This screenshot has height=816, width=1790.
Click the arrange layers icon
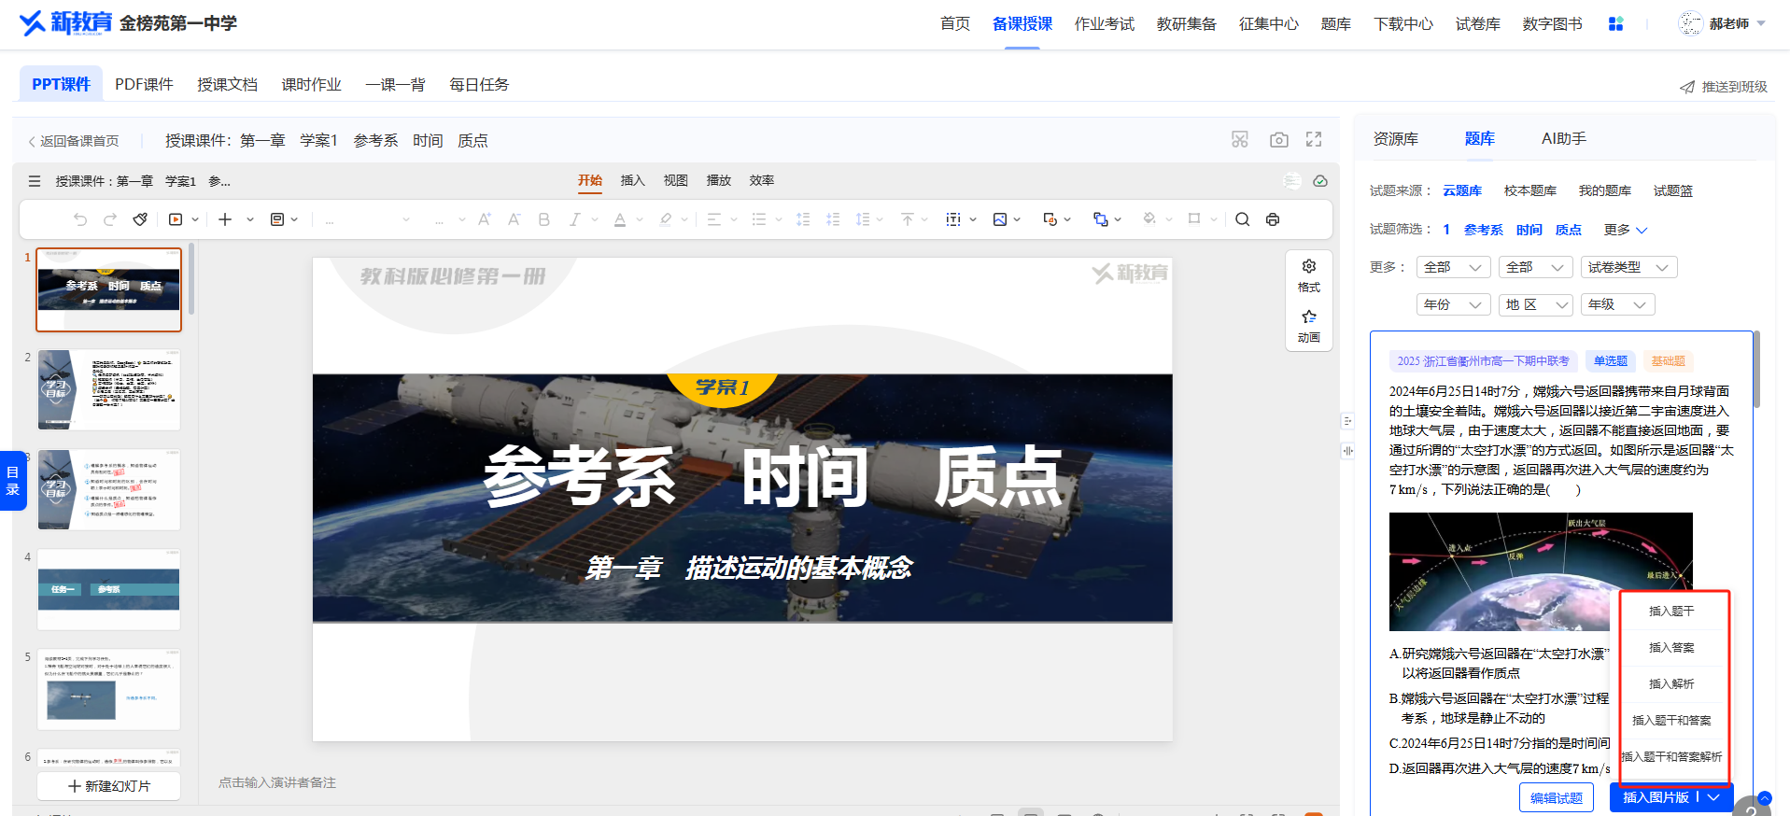click(1101, 219)
